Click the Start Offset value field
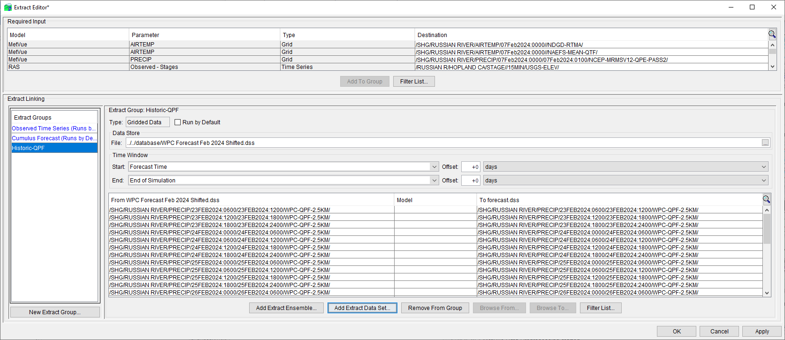 coord(471,167)
